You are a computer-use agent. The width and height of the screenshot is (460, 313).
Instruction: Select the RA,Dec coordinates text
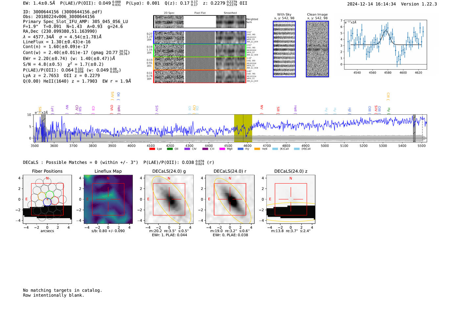coord(60,32)
